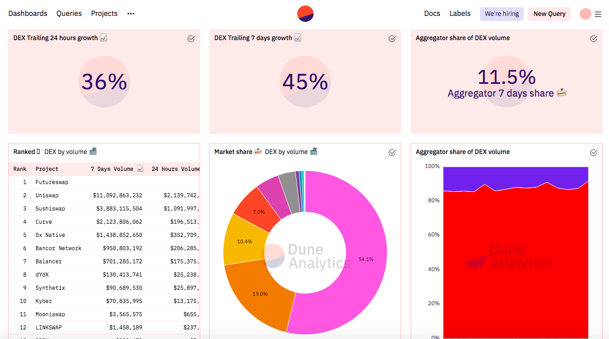
Task: Select the 0x Native project cell
Action: 50,235
